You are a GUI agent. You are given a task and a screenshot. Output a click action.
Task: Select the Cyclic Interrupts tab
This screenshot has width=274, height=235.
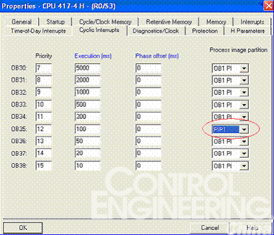tap(99, 30)
